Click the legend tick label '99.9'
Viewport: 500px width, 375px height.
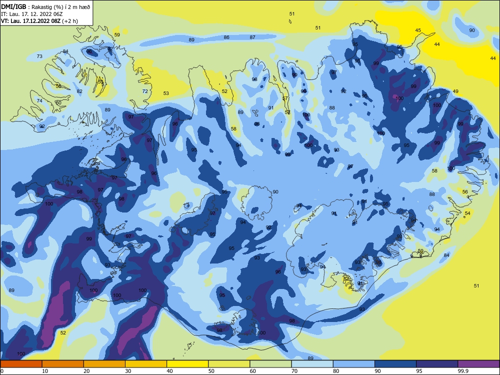pyautogui.click(x=463, y=371)
